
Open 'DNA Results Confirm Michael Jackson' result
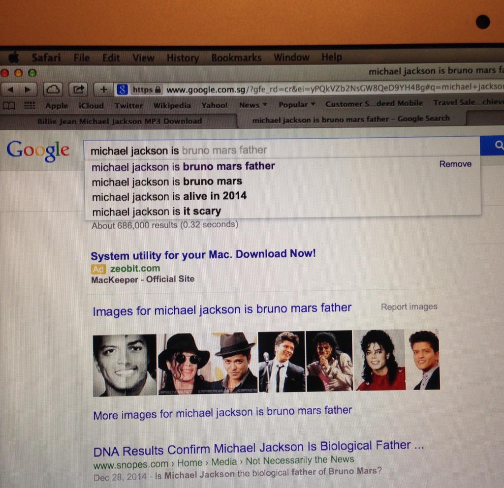coord(258,448)
